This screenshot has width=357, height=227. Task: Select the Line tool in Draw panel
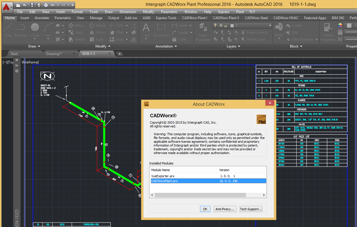pyautogui.click(x=8, y=30)
